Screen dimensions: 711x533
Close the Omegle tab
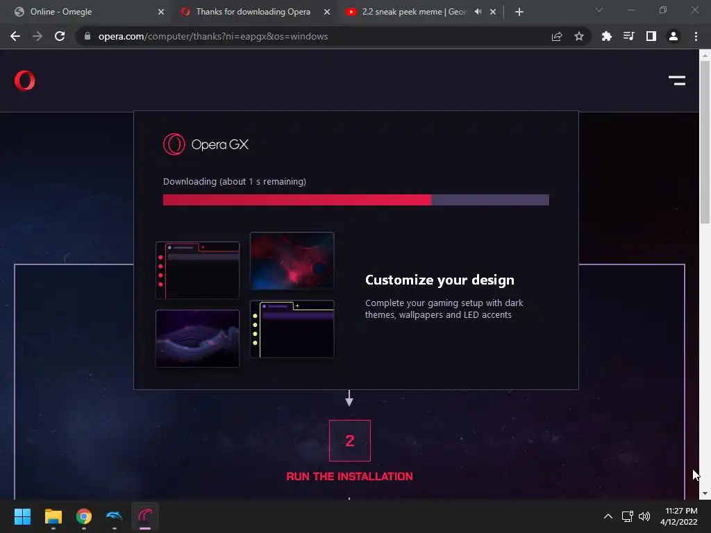(x=161, y=12)
